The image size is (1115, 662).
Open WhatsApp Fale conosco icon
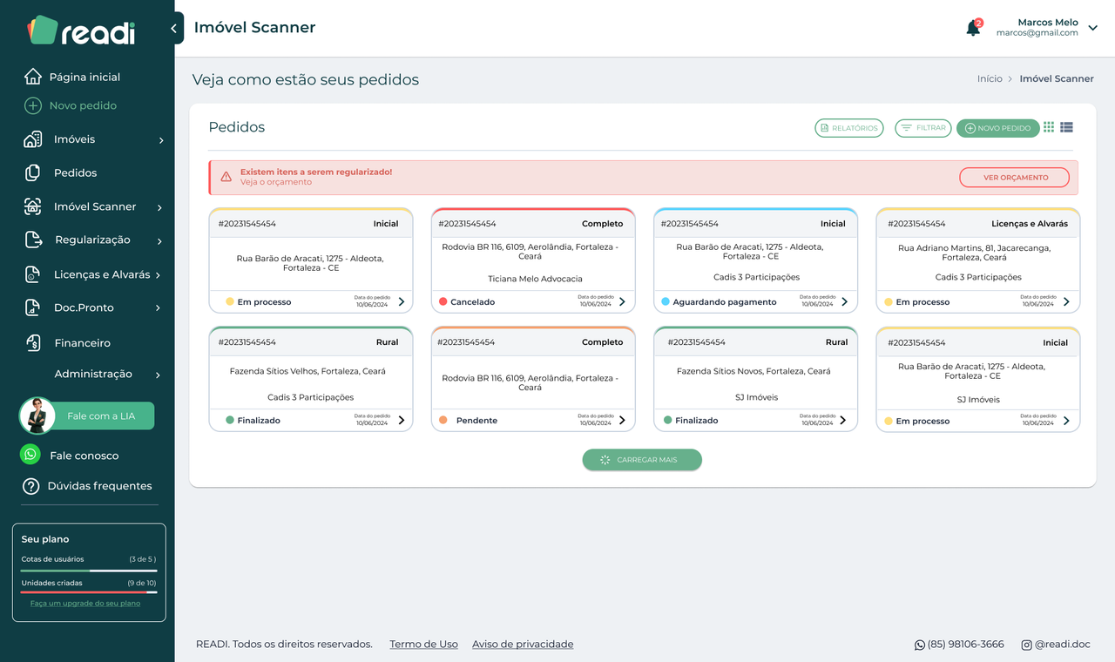[30, 455]
